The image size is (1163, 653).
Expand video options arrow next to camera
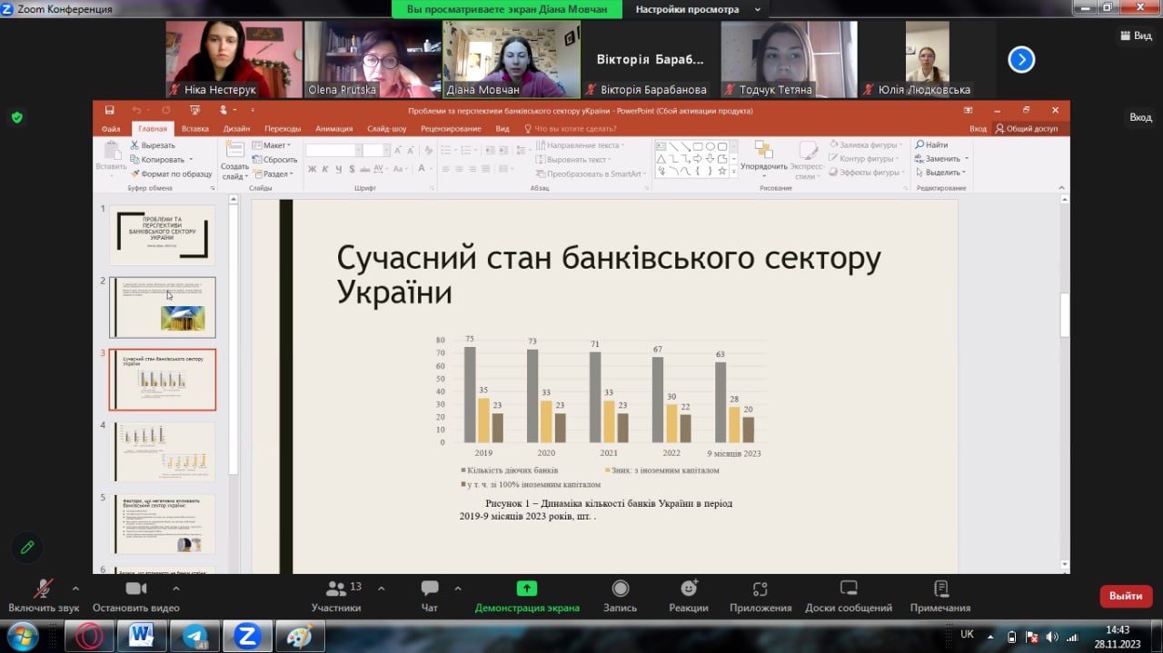175,588
